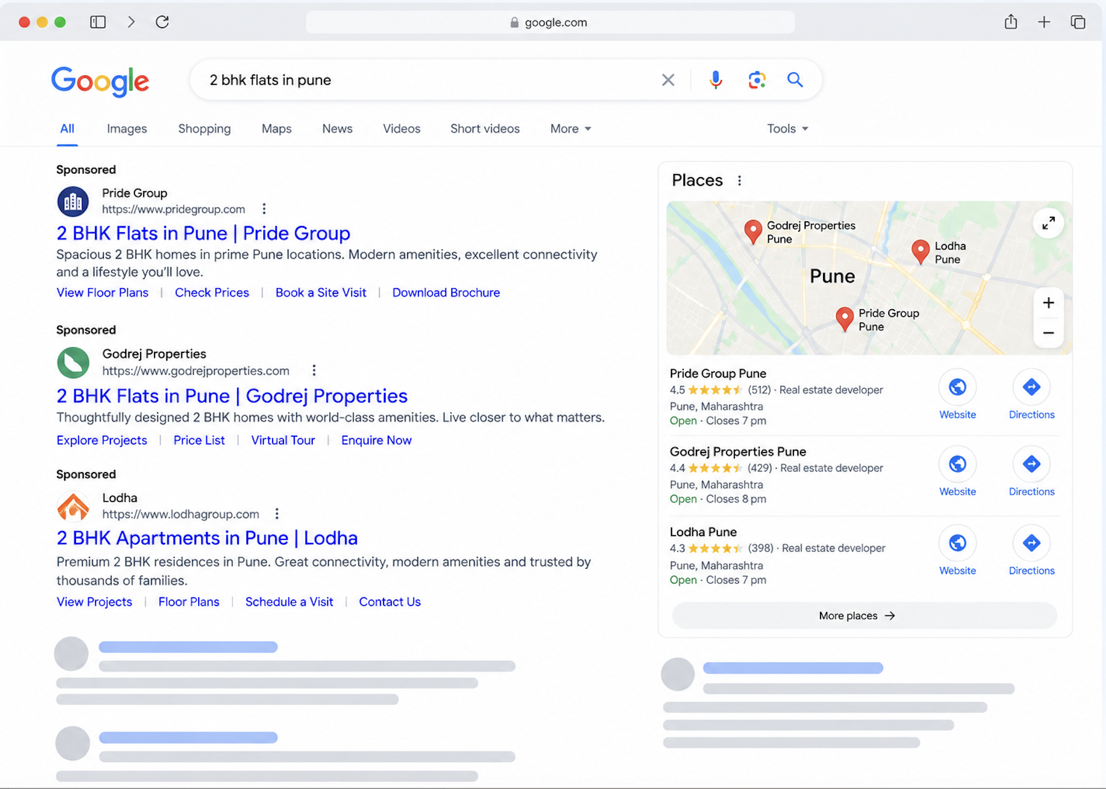Show the tab overview icon
The image size is (1106, 789).
point(1078,22)
